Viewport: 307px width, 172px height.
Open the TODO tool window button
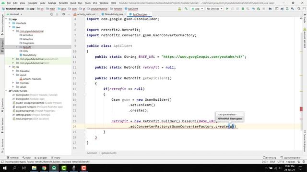tap(56, 158)
